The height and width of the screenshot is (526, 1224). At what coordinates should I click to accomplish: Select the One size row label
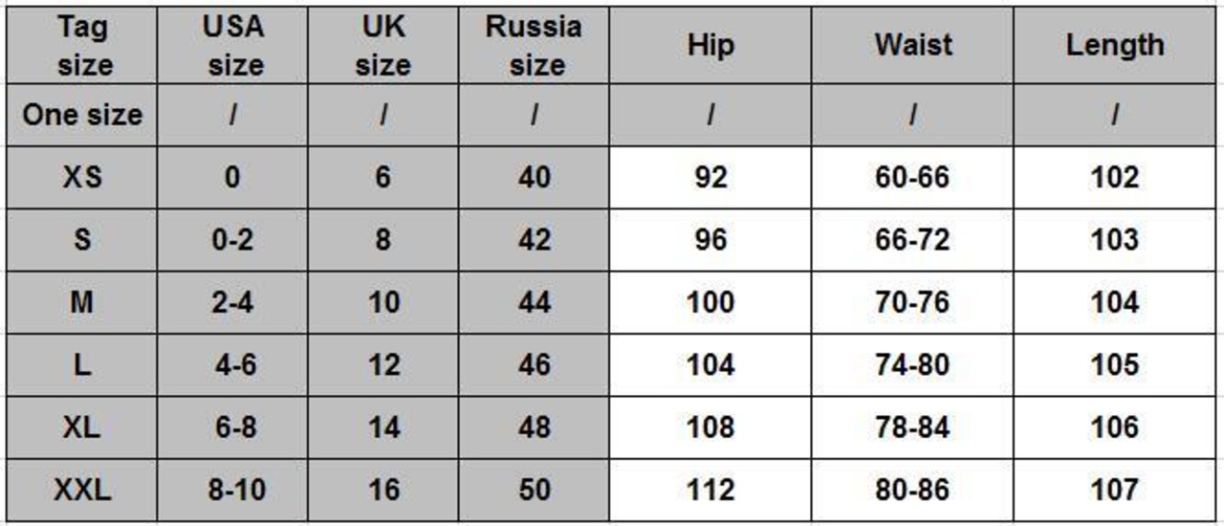point(83,115)
